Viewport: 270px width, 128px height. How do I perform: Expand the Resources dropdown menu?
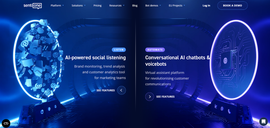[x=117, y=6]
